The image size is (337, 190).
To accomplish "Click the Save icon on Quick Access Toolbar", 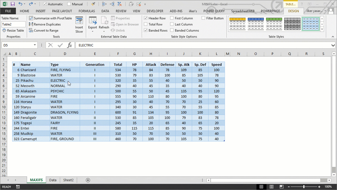I will click(x=12, y=4).
